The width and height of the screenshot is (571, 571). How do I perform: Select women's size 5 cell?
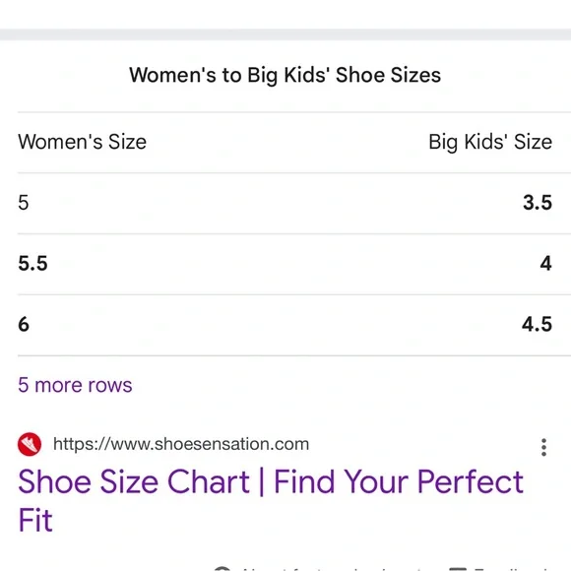24,203
